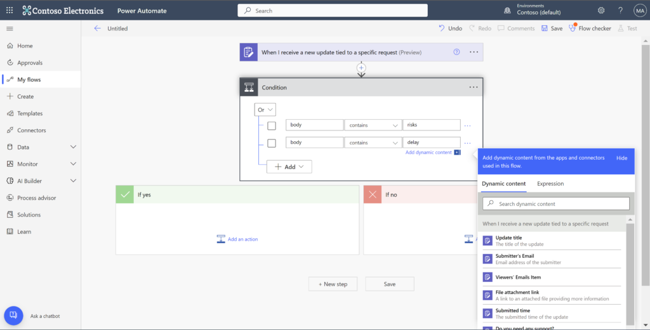Open the Flow checker
This screenshot has width=650, height=330.
(590, 29)
